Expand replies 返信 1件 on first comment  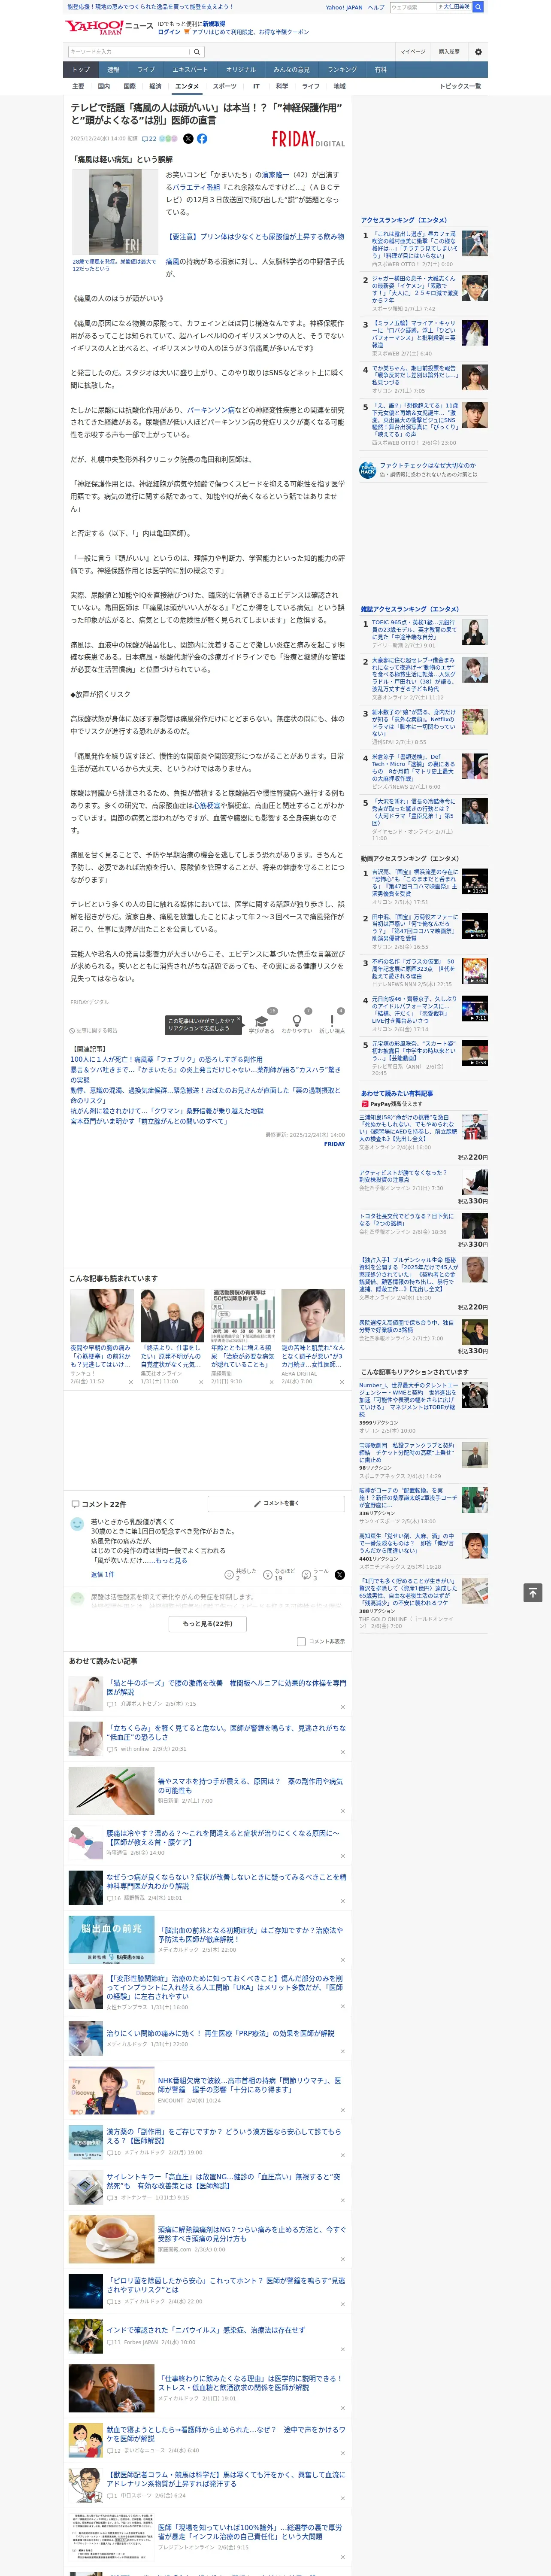click(103, 1575)
